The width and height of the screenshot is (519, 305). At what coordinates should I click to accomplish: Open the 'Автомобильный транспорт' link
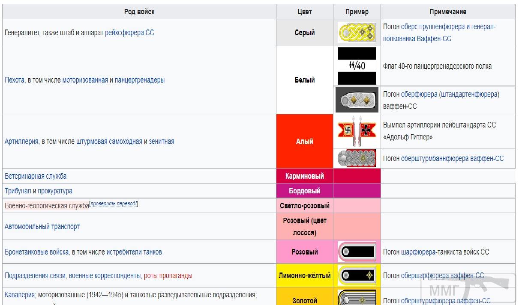pos(42,227)
